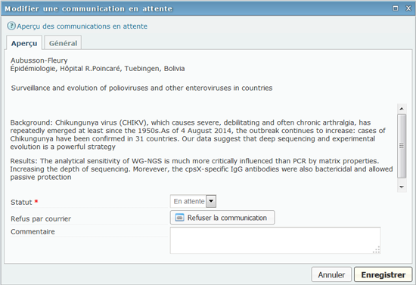Click the mail icon in the Refuser button

[179, 218]
